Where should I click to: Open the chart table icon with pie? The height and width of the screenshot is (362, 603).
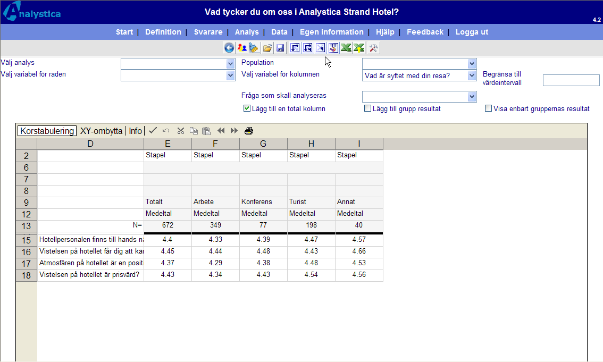333,48
